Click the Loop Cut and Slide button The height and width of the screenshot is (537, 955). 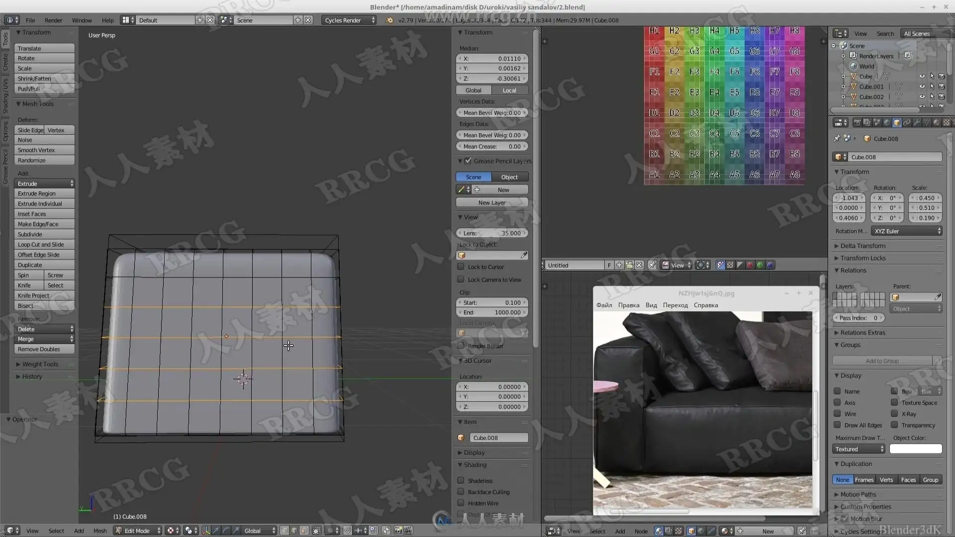coord(44,245)
